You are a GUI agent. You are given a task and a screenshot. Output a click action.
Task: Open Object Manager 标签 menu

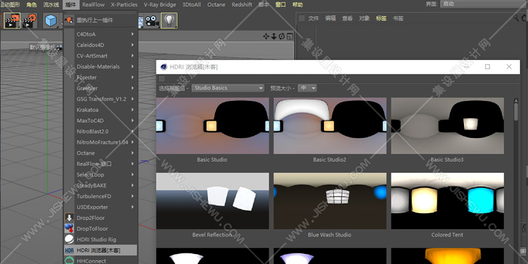[381, 18]
